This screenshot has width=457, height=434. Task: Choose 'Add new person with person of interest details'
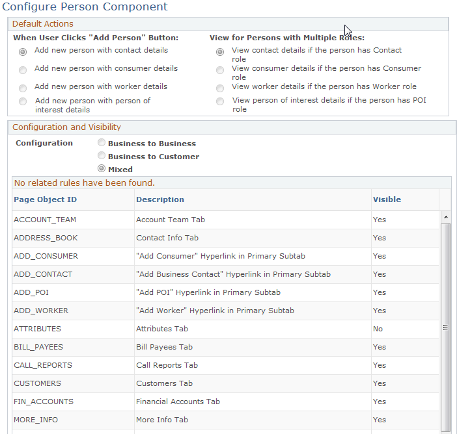[x=23, y=101]
